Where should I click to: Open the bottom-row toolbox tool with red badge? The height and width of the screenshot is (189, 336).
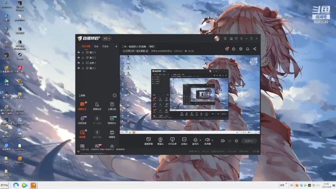pos(97,146)
